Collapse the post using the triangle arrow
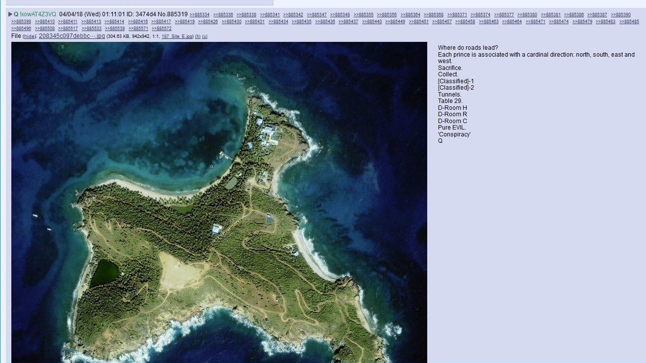The image size is (646, 363). 10,14
